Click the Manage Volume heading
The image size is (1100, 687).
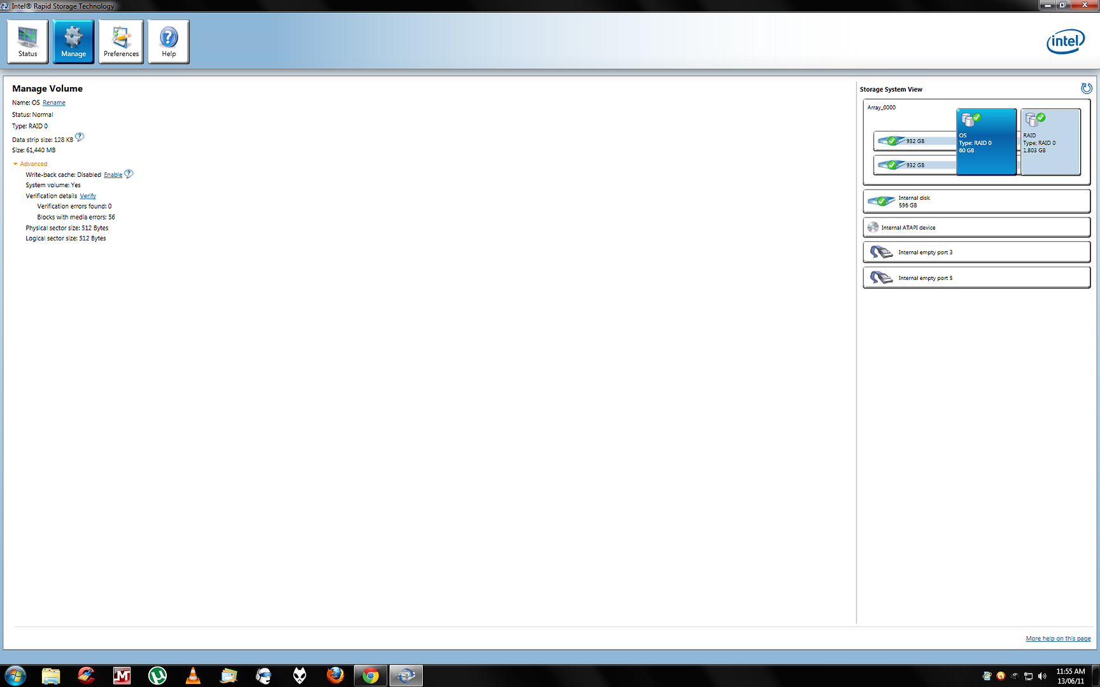click(48, 88)
